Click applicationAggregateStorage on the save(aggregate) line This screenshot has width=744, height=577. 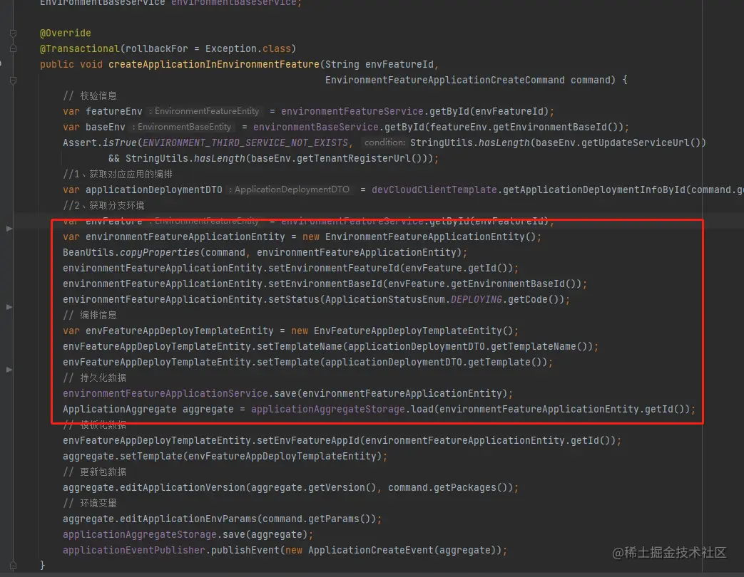(x=140, y=534)
